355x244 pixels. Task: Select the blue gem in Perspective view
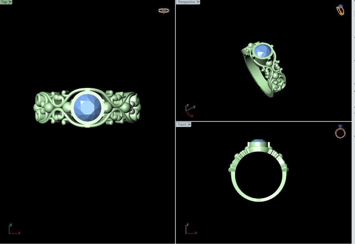pyautogui.click(x=262, y=51)
